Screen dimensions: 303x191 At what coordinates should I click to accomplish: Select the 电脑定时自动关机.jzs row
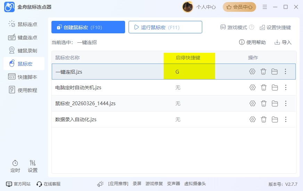tap(174, 88)
